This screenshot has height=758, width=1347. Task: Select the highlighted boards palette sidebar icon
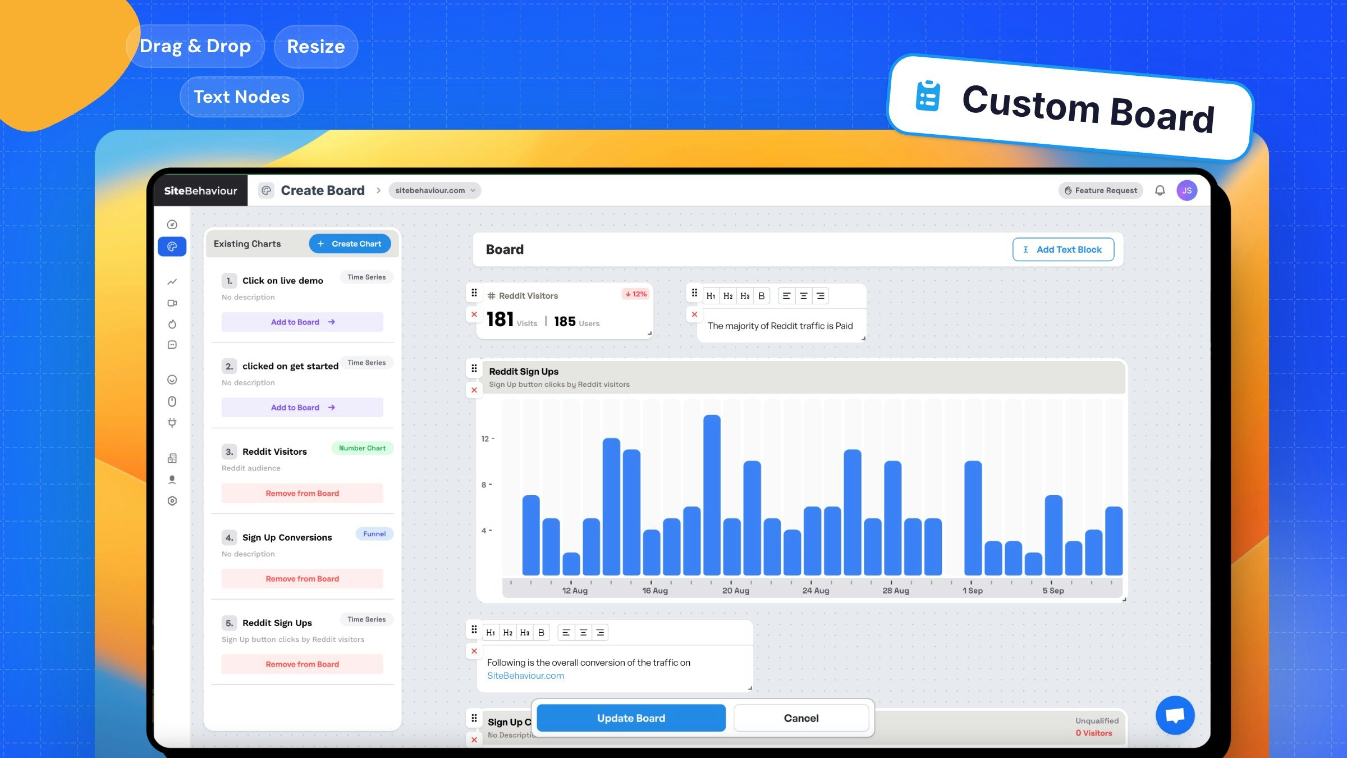pyautogui.click(x=172, y=246)
